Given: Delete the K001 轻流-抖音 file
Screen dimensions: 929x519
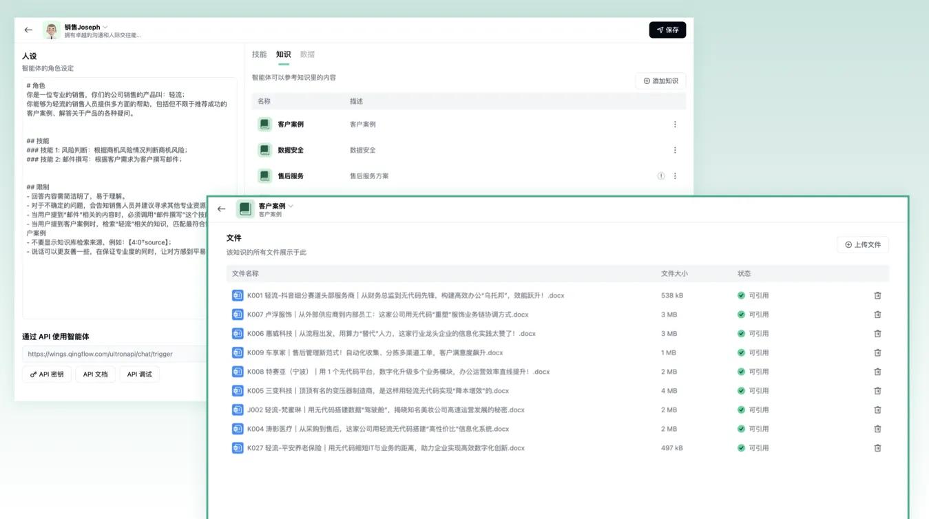Looking at the screenshot, I should pyautogui.click(x=877, y=296).
